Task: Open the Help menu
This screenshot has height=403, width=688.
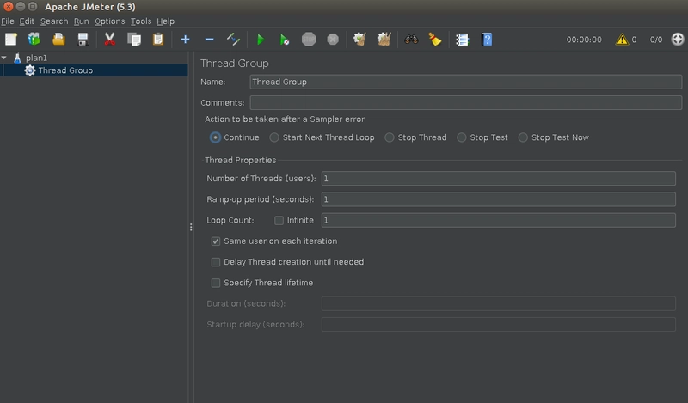Action: click(165, 21)
